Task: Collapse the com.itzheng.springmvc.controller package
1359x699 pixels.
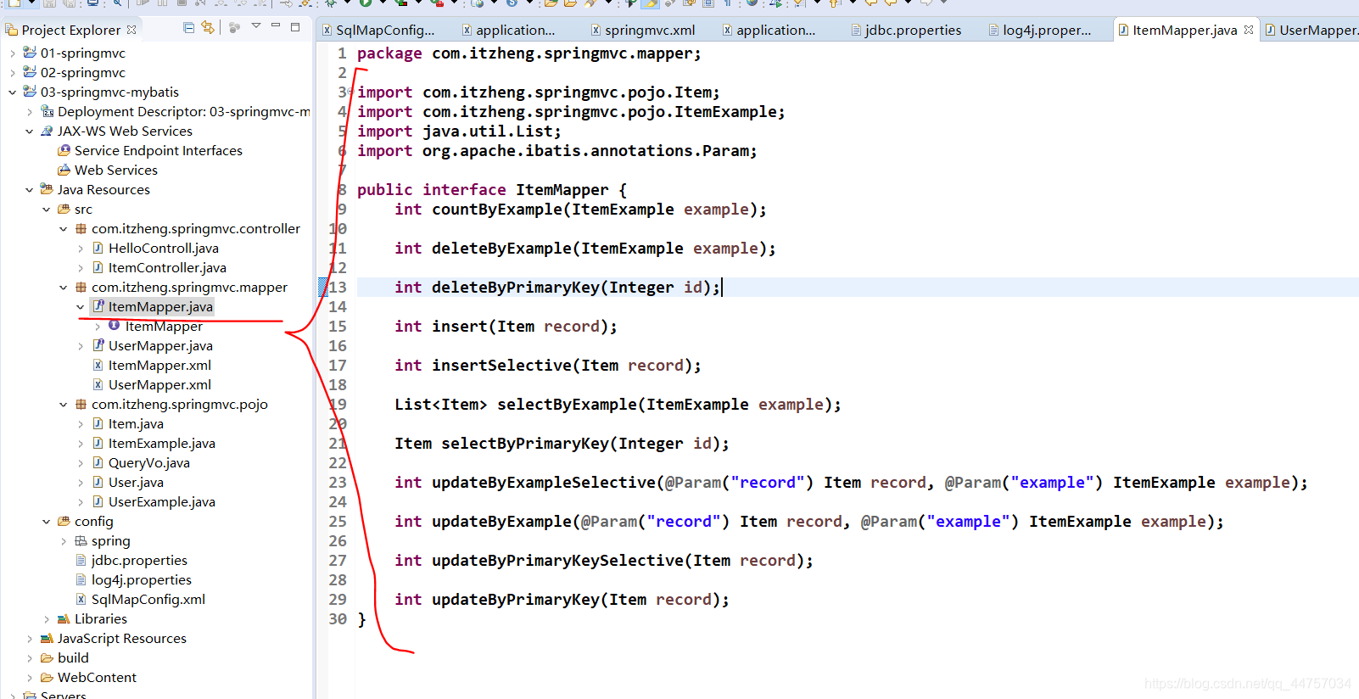Action: click(x=64, y=228)
